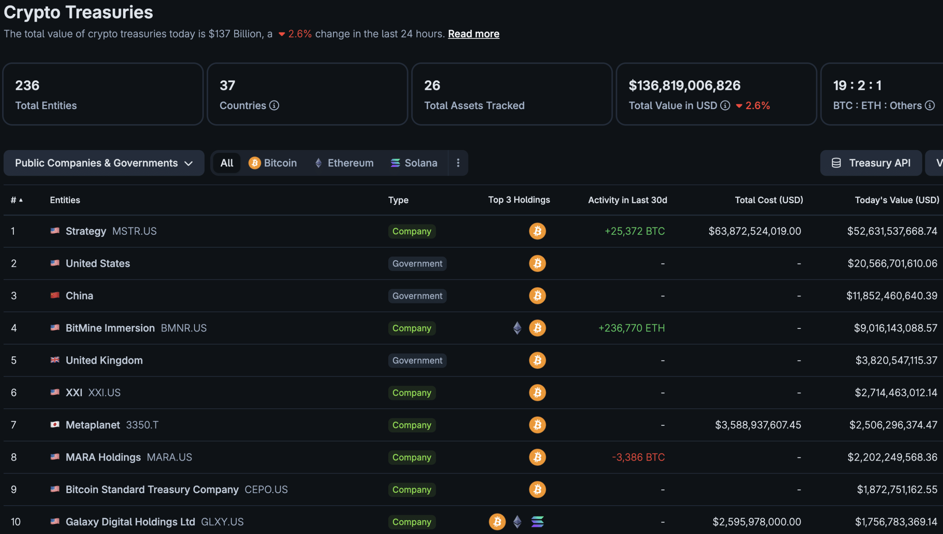
Task: Open the United Kingdom entity page
Action: [x=104, y=360]
